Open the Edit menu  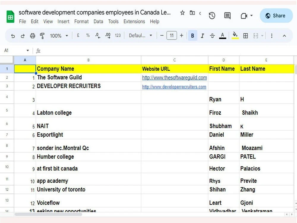(x=34, y=21)
